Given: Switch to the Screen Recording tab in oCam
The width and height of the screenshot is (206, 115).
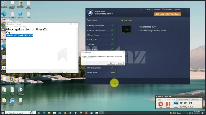Looking at the screenshot, I should pyautogui.click(x=170, y=99).
